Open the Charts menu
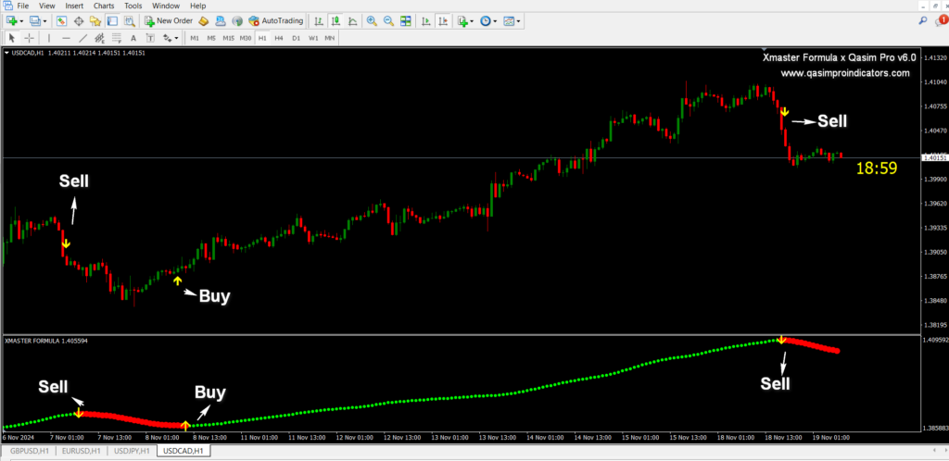 pyautogui.click(x=105, y=6)
